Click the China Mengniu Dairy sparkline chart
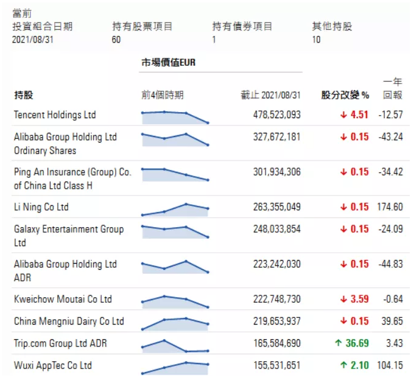The height and width of the screenshot is (380, 411). coord(175,324)
